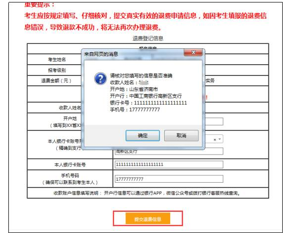Click the 提交退费信息 submit button
298x233 pixels.
pyautogui.click(x=148, y=218)
